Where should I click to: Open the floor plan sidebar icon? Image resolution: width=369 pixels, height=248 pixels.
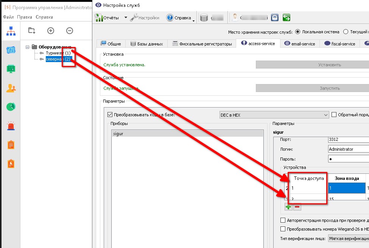coord(11,50)
